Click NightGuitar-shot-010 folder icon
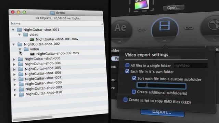Viewport: 219px width, 123px height. point(21,94)
